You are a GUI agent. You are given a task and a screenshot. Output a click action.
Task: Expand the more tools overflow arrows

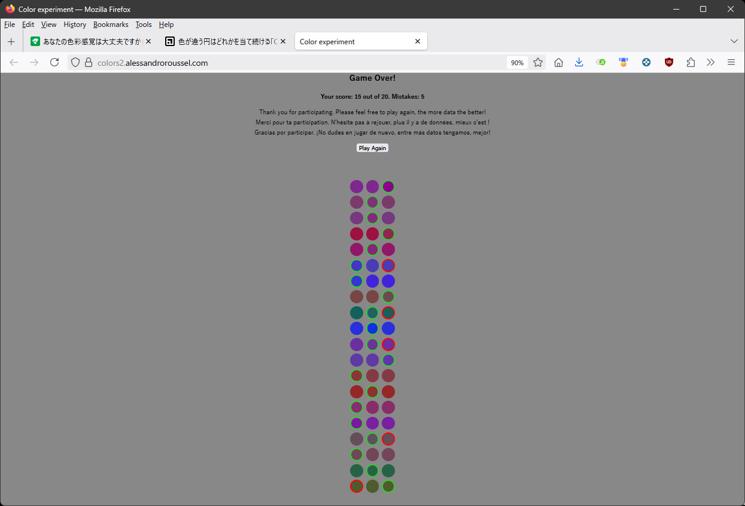tap(710, 62)
